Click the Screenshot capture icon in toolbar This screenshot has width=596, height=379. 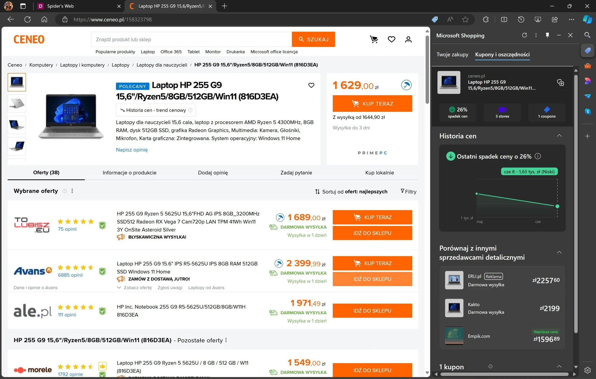pos(538,19)
